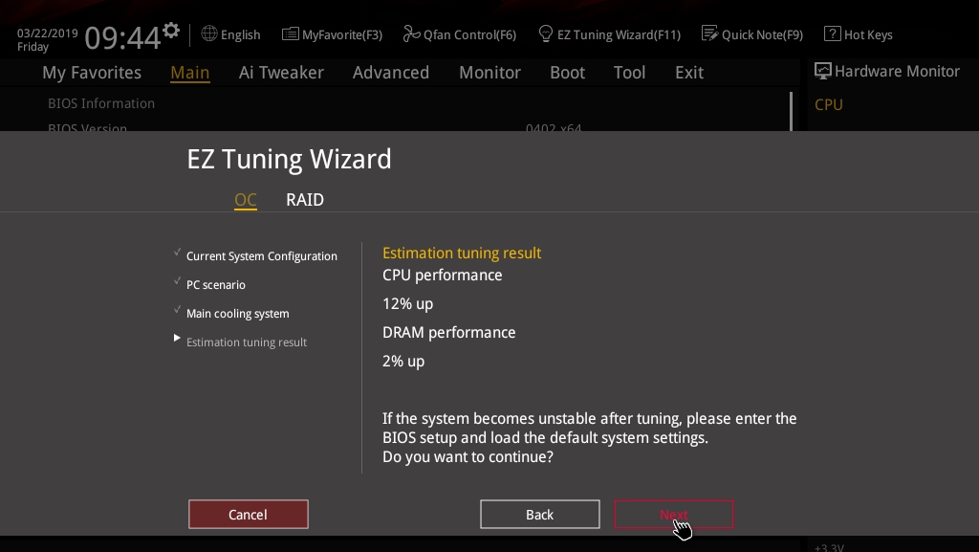Select the Current System Configuration step
Viewport: 979px width, 552px height.
(x=261, y=256)
